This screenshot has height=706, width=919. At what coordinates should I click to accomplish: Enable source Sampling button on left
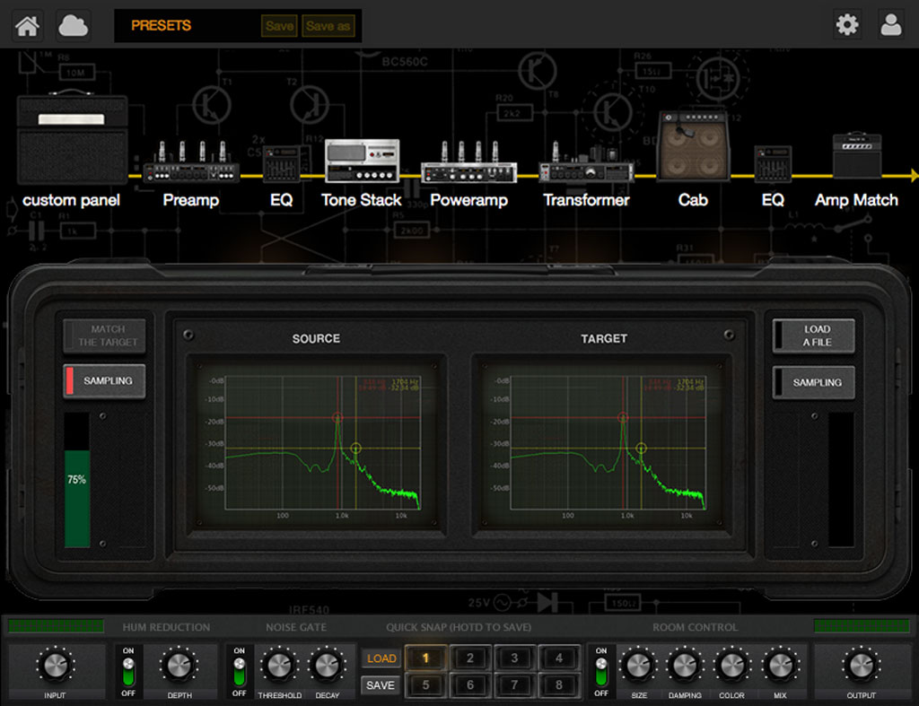pos(104,381)
